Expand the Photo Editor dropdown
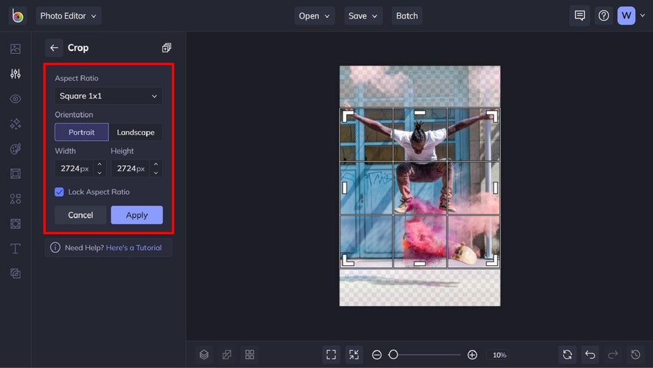 pyautogui.click(x=68, y=16)
